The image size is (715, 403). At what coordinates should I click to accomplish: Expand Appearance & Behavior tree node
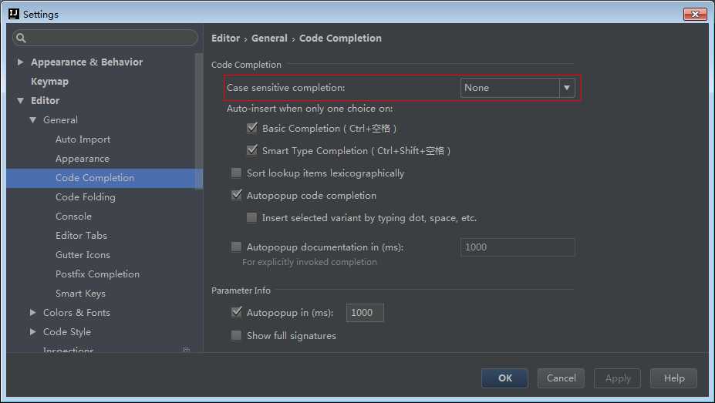tap(20, 62)
